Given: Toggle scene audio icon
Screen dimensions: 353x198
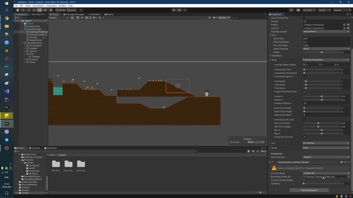Looking at the screenshot, I should 82,18.
